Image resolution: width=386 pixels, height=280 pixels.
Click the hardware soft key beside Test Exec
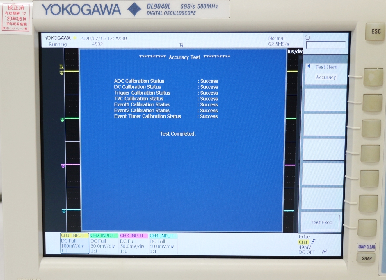pos(367,227)
